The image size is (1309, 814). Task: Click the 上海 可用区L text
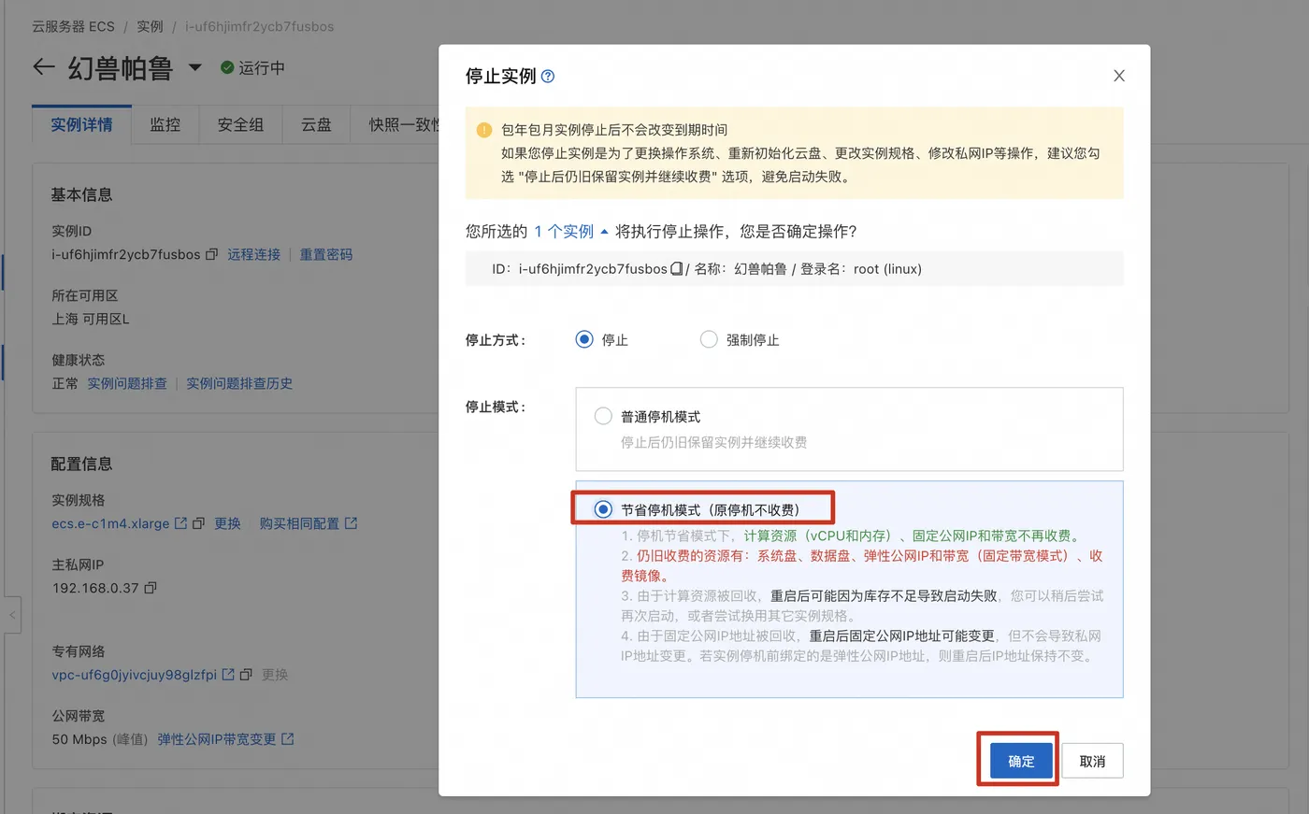point(91,319)
